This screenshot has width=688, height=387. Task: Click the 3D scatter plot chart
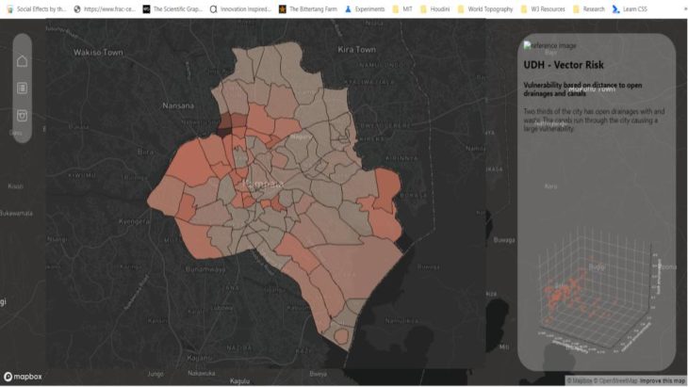click(594, 292)
